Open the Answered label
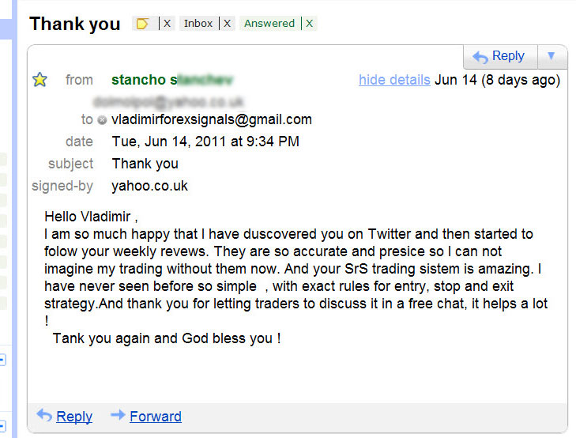Screen dimensions: 576x438 click(x=269, y=24)
